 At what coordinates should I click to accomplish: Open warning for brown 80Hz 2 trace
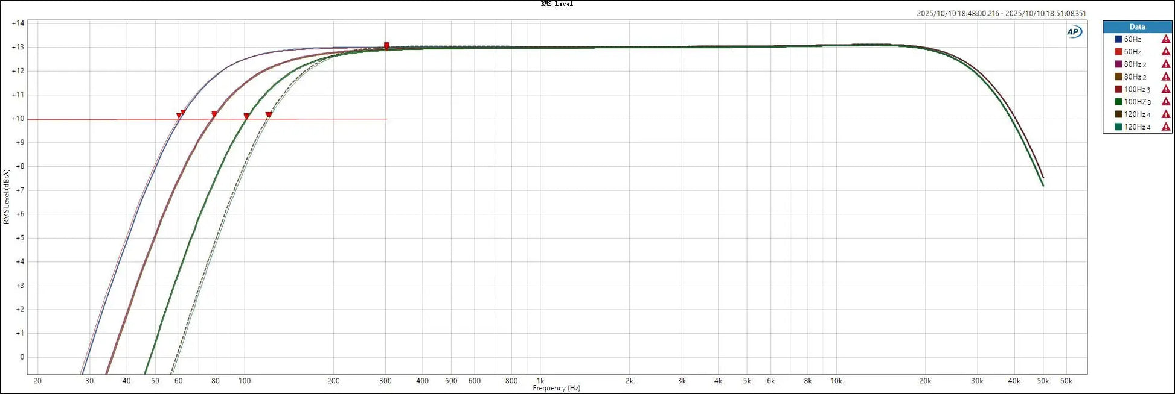(1165, 77)
